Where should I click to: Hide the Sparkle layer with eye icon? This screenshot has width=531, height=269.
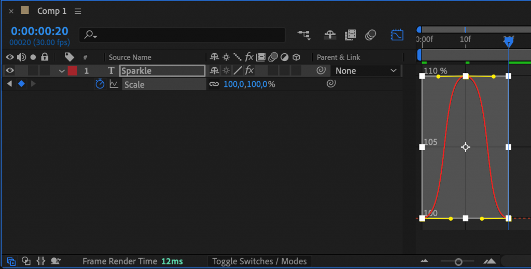9,70
